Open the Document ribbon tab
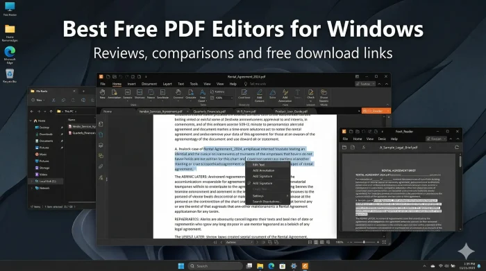Image resolution: width=486 pixels, height=271 pixels. [x=149, y=84]
